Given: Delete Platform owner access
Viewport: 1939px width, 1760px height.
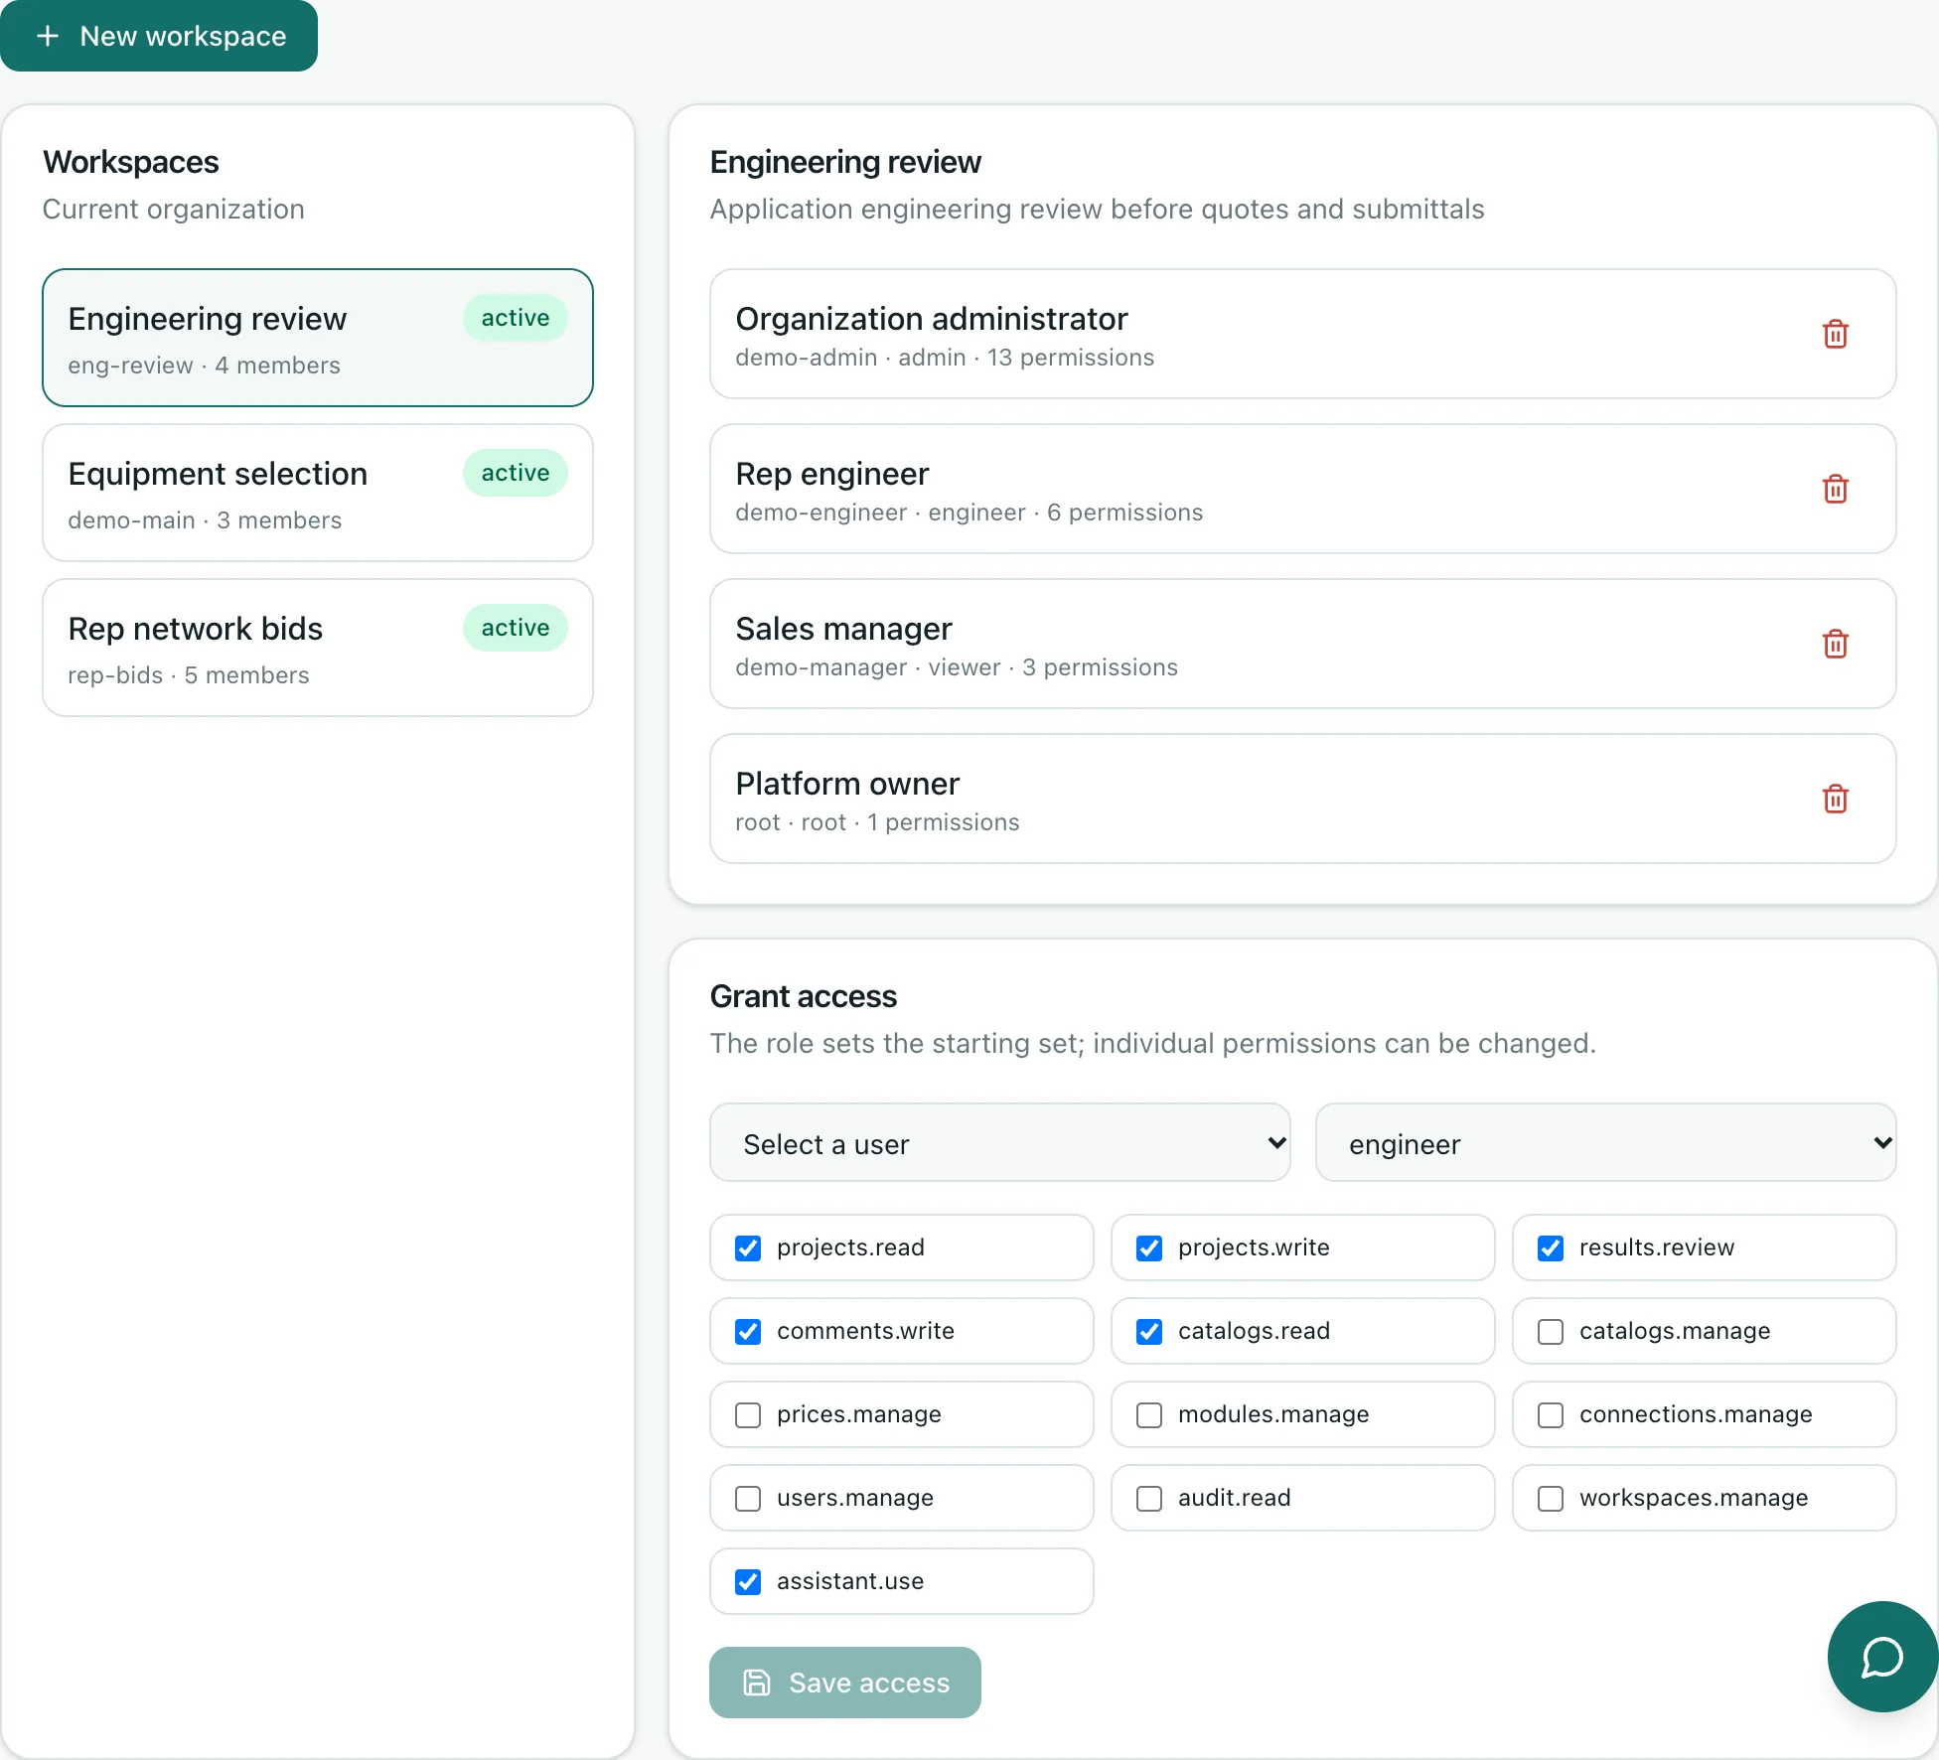Looking at the screenshot, I should [1835, 799].
